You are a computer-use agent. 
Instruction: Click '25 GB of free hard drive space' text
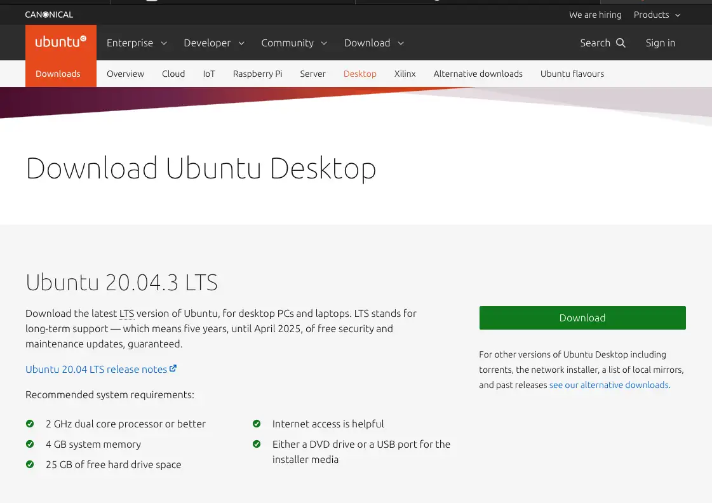tap(114, 465)
